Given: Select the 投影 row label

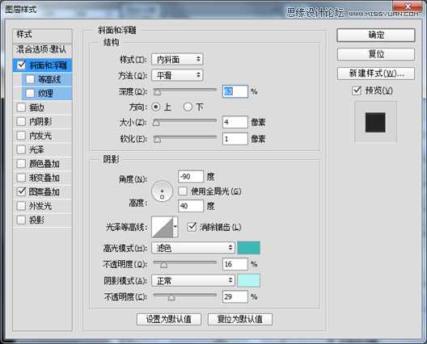Looking at the screenshot, I should click(36, 220).
